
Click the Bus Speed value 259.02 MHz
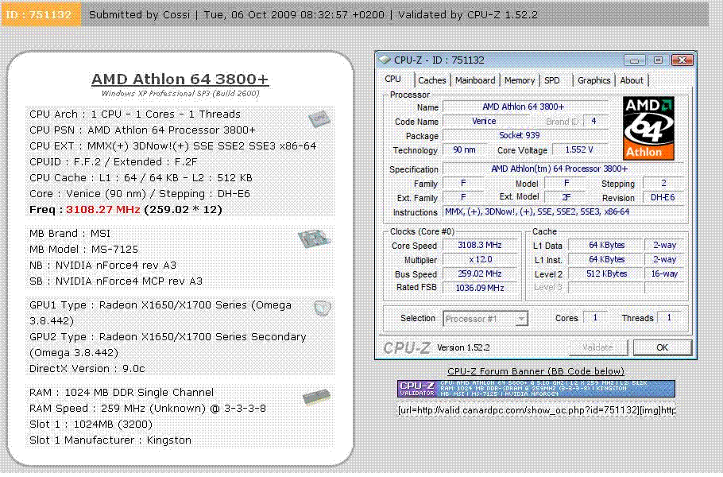pyautogui.click(x=480, y=273)
